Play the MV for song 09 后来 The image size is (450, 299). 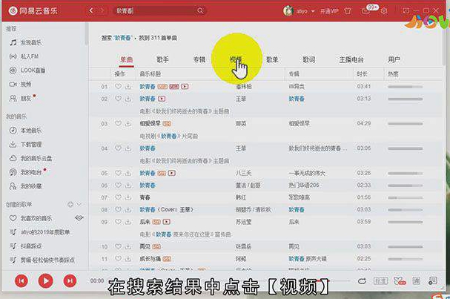pyautogui.click(x=167, y=222)
